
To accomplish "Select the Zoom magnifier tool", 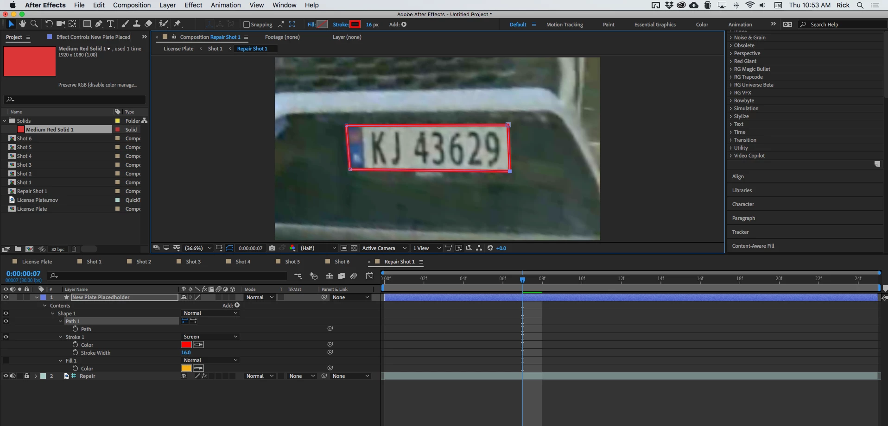I will (x=34, y=24).
